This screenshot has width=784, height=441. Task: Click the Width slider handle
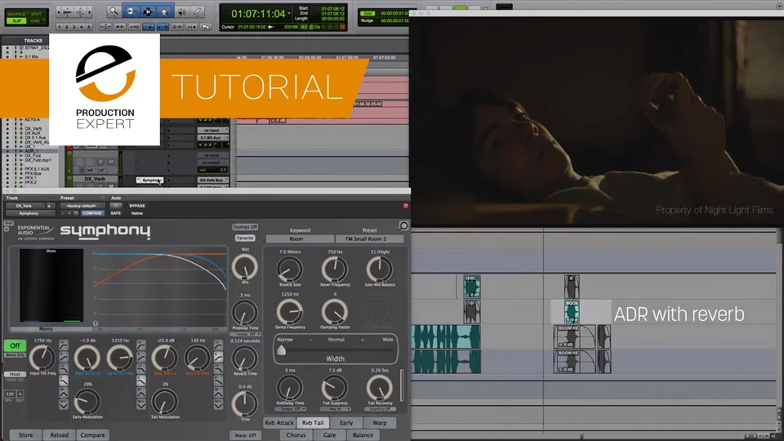pyautogui.click(x=282, y=350)
